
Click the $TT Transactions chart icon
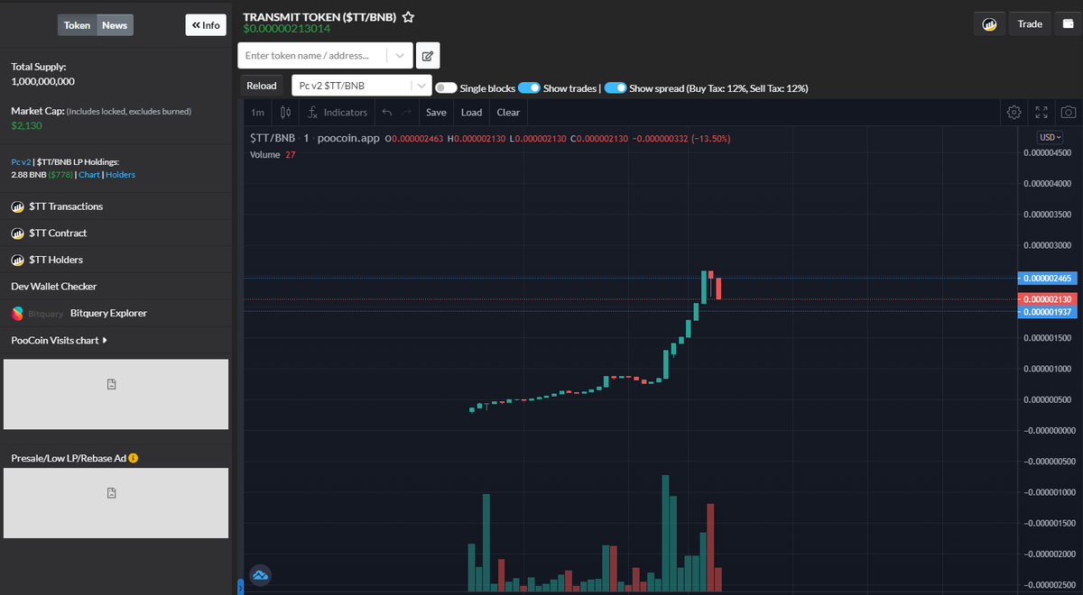click(17, 206)
